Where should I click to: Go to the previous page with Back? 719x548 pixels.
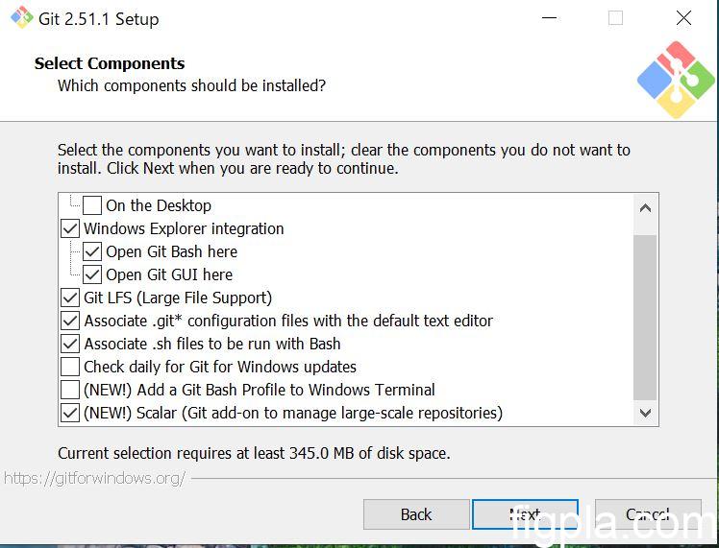[416, 514]
